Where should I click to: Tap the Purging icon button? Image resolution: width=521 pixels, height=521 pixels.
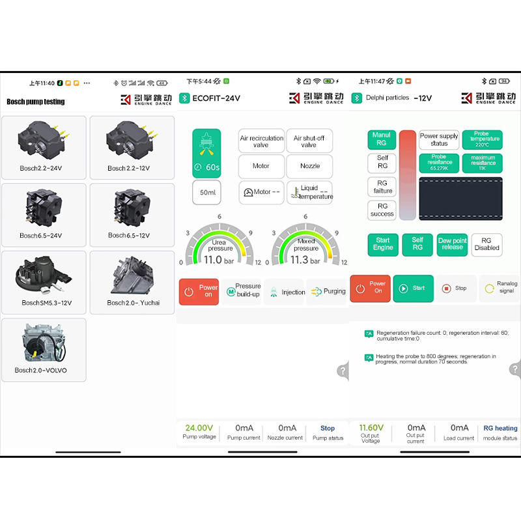316,292
